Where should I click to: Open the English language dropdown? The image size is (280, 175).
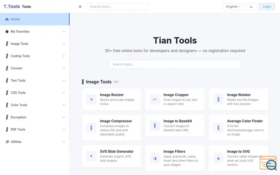coord(233,7)
